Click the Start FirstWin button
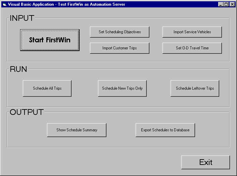Screen dimensions: 237x176 pos(50,40)
